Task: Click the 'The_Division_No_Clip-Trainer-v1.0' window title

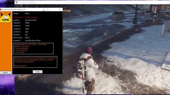Action: (x=14, y=9)
